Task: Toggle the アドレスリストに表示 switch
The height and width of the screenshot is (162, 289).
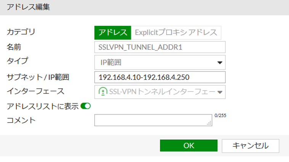Action: coord(85,106)
